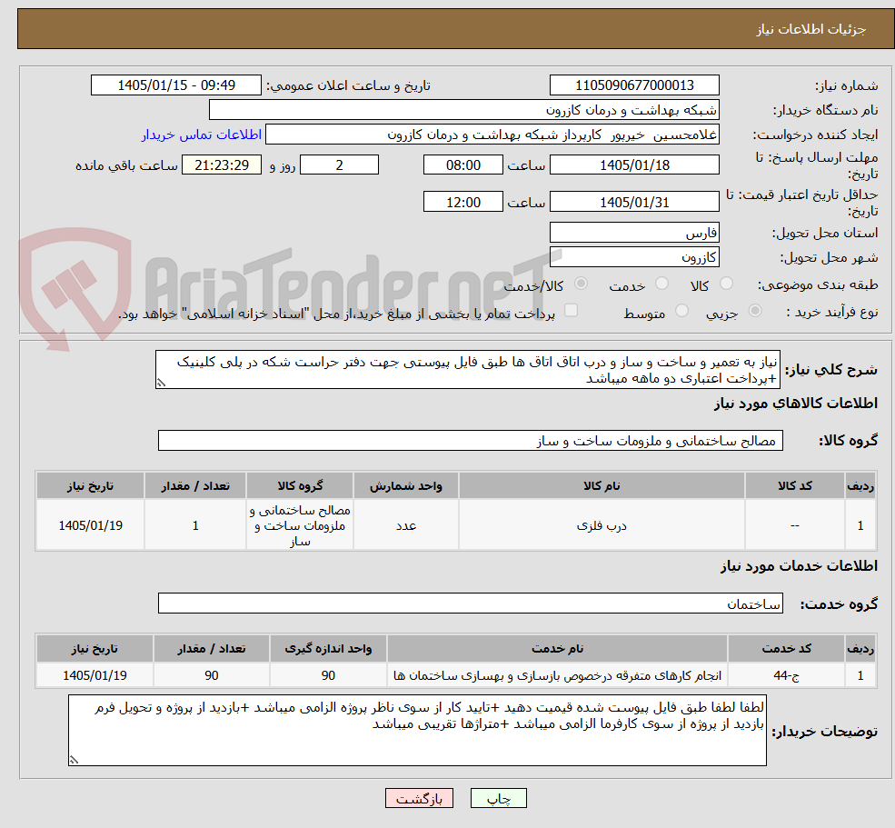Click the resize handle of buyer notes textarea

pyautogui.click(x=74, y=760)
